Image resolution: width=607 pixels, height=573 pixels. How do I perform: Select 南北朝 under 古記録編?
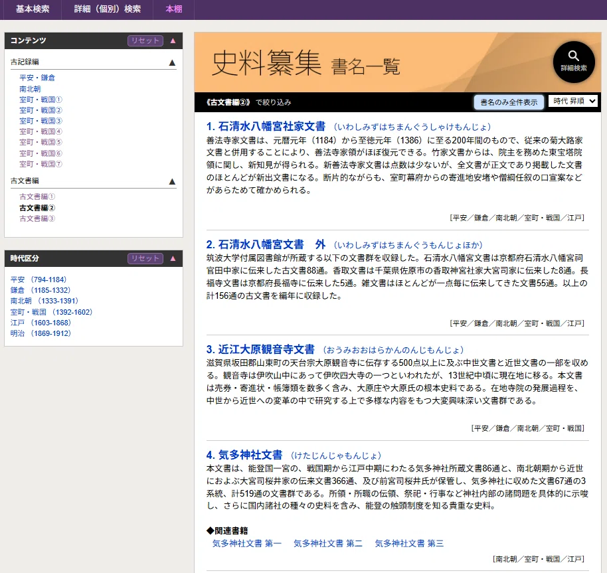(30, 89)
